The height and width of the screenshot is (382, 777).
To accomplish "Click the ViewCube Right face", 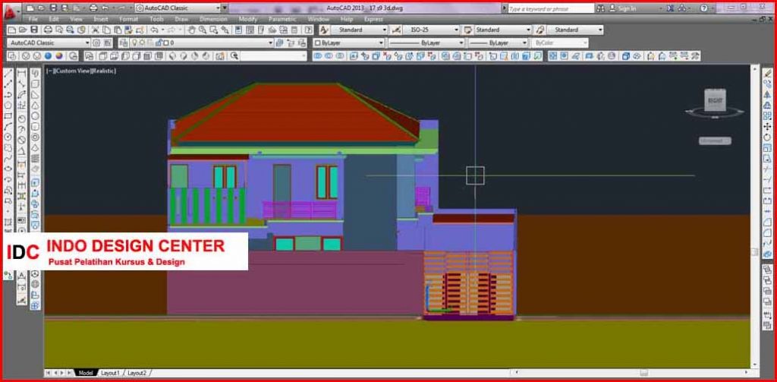I will [x=715, y=100].
